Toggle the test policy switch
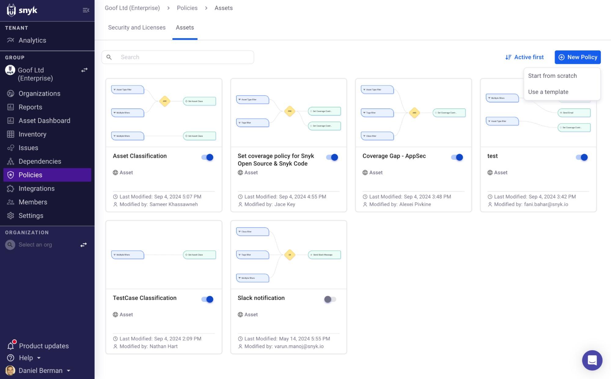Viewport: 611px width, 379px height. pyautogui.click(x=582, y=157)
